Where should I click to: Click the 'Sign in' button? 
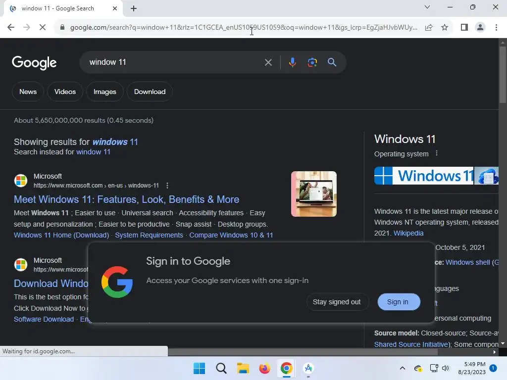[399, 302]
